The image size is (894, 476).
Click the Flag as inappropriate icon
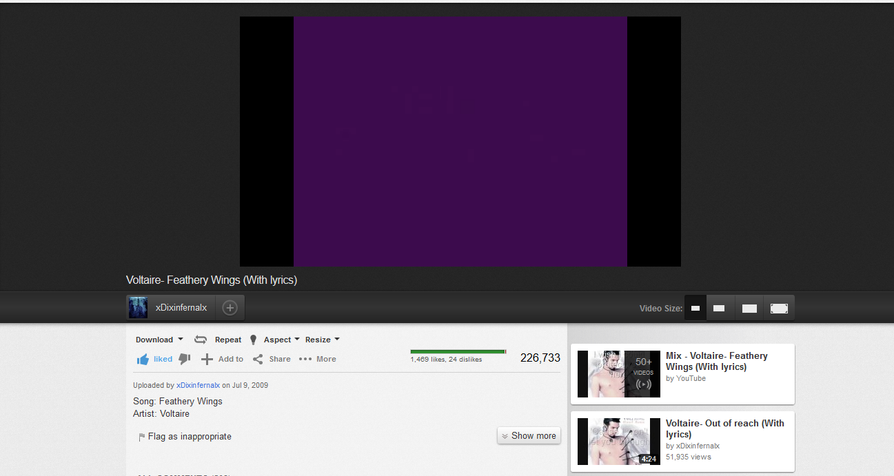click(x=140, y=436)
